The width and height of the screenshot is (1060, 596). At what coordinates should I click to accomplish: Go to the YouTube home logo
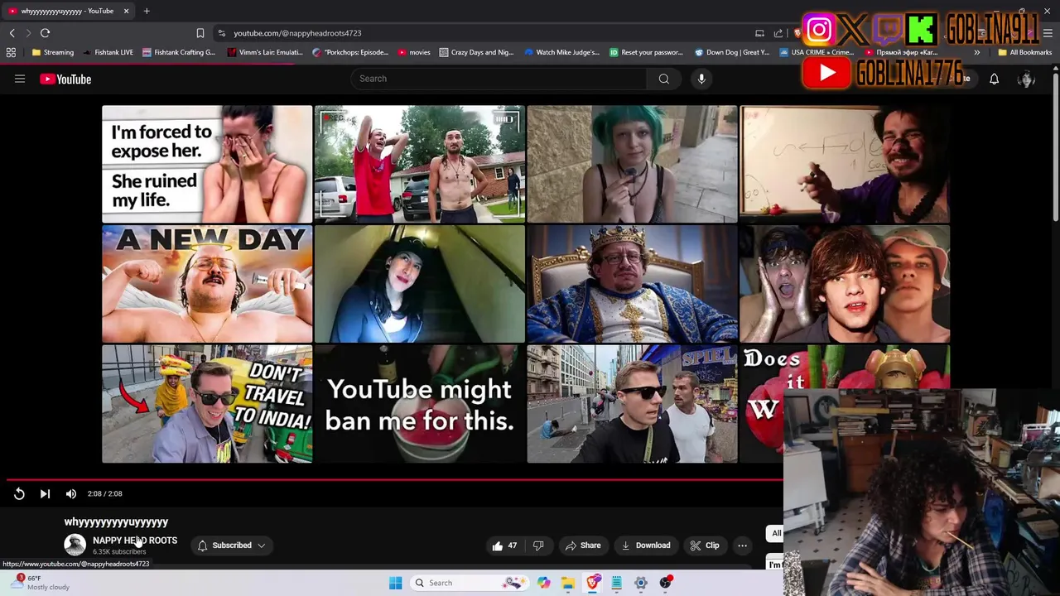(x=65, y=79)
